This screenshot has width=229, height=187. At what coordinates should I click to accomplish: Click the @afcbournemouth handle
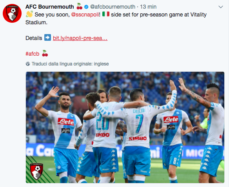click(113, 7)
